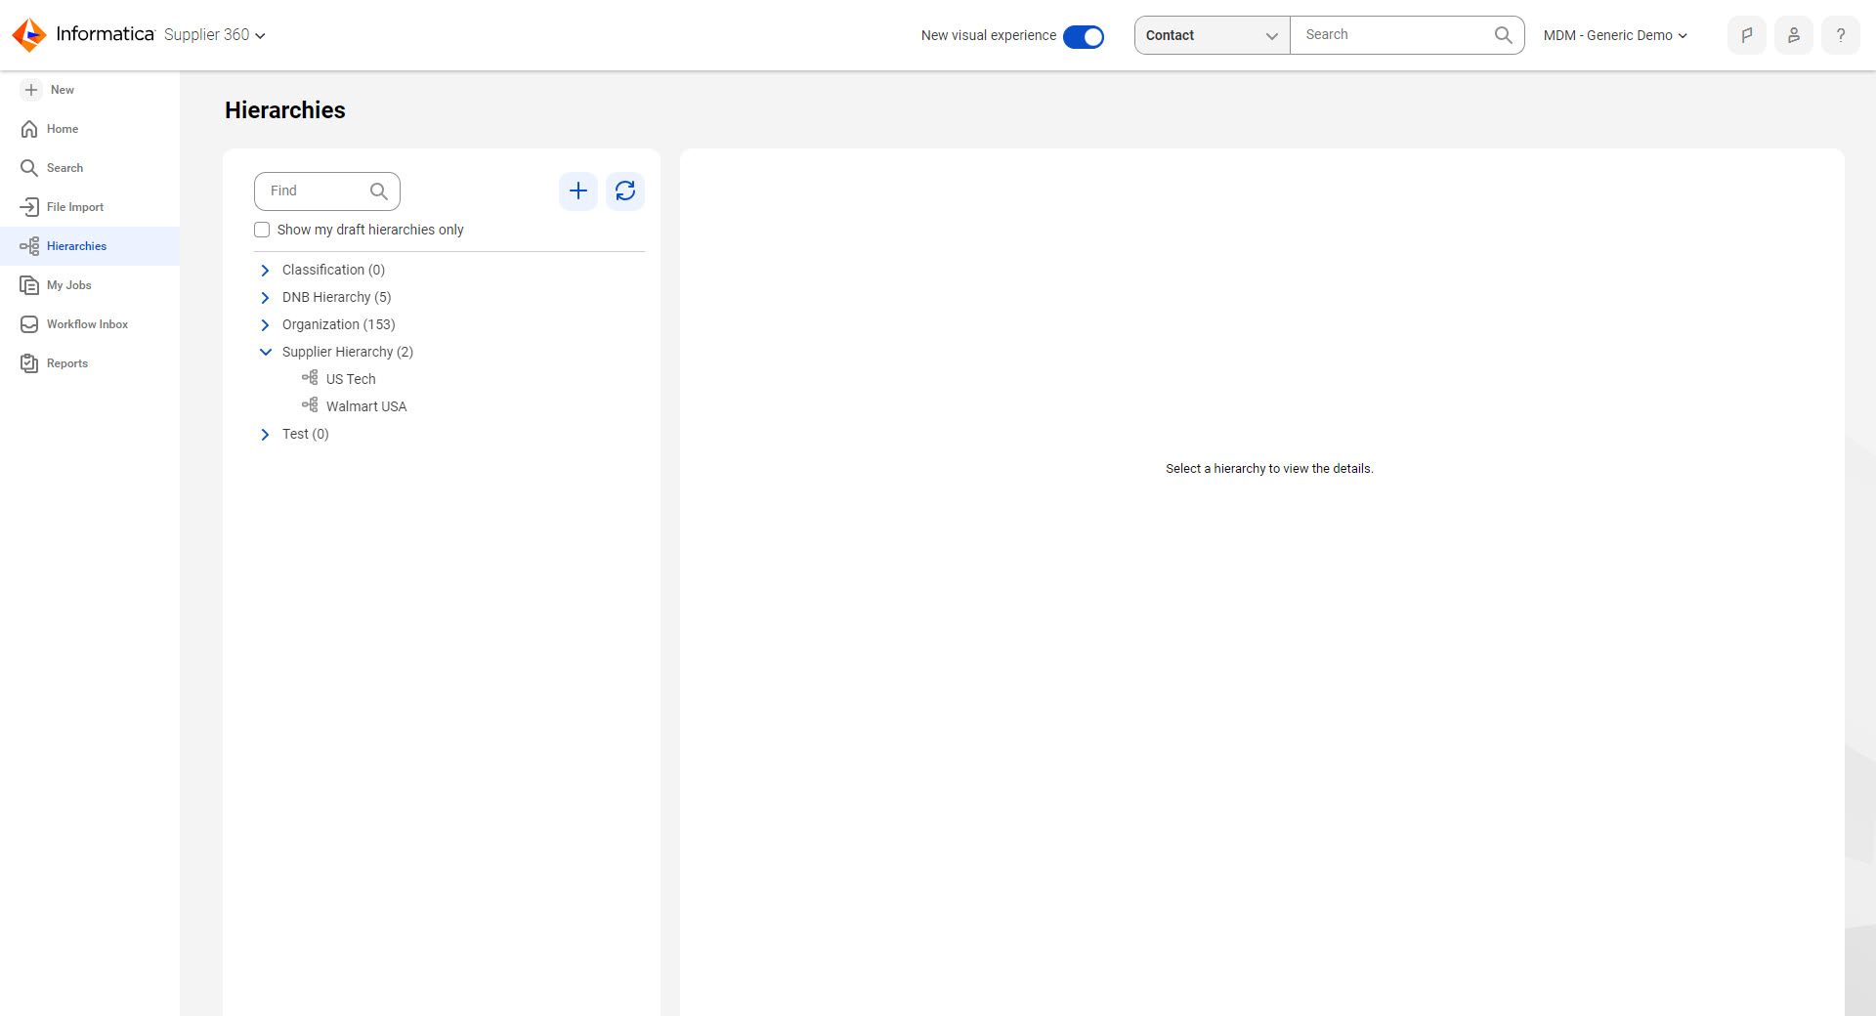Click the Reports icon in the sidebar
Viewport: 1876px width, 1016px height.
[29, 363]
